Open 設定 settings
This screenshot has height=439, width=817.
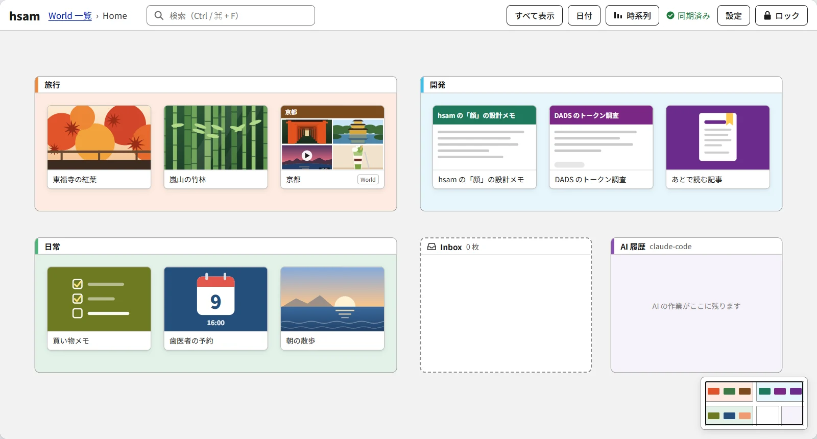click(x=734, y=15)
